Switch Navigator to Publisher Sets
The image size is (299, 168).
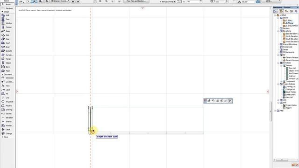[296, 11]
